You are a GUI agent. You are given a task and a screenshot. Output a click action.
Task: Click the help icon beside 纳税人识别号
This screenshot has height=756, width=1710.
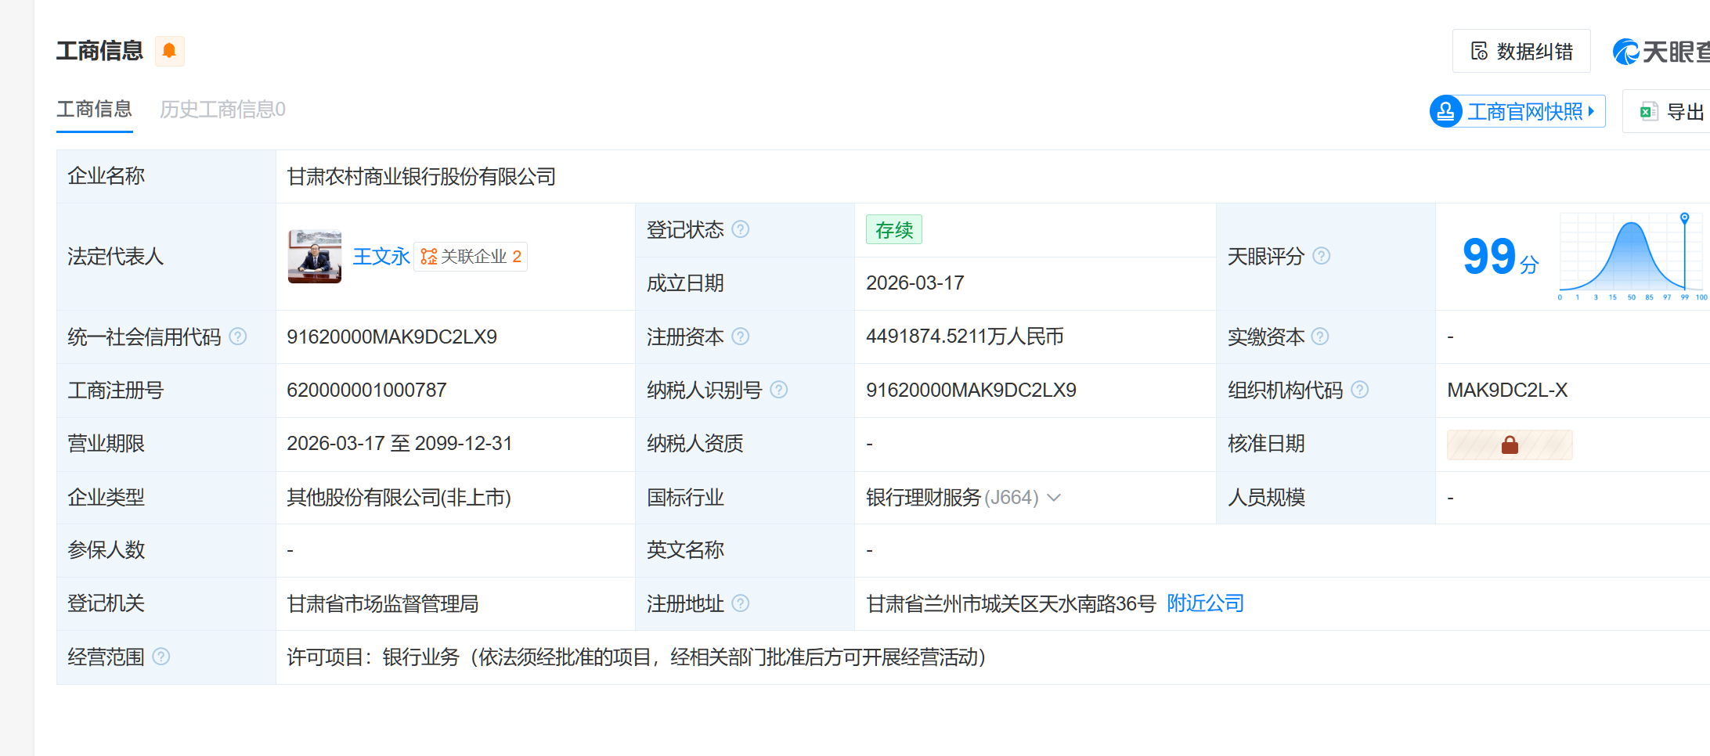coord(779,390)
